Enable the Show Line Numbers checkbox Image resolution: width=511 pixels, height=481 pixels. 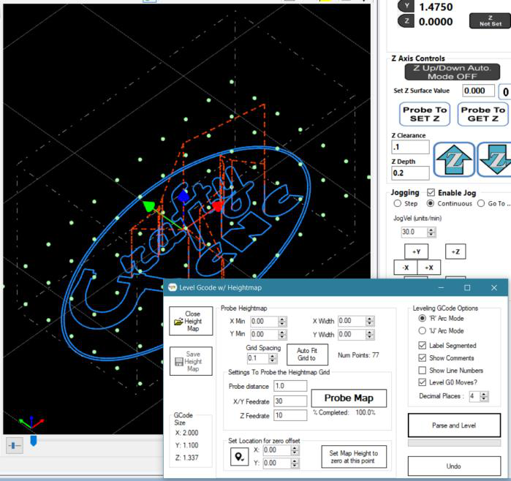click(422, 370)
